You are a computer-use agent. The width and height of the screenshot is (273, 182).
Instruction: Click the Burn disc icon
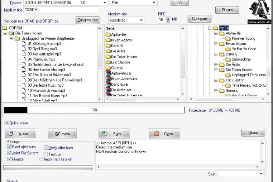pyautogui.click(x=105, y=134)
